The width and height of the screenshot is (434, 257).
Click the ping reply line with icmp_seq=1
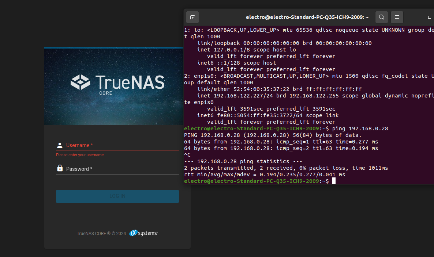281,142
